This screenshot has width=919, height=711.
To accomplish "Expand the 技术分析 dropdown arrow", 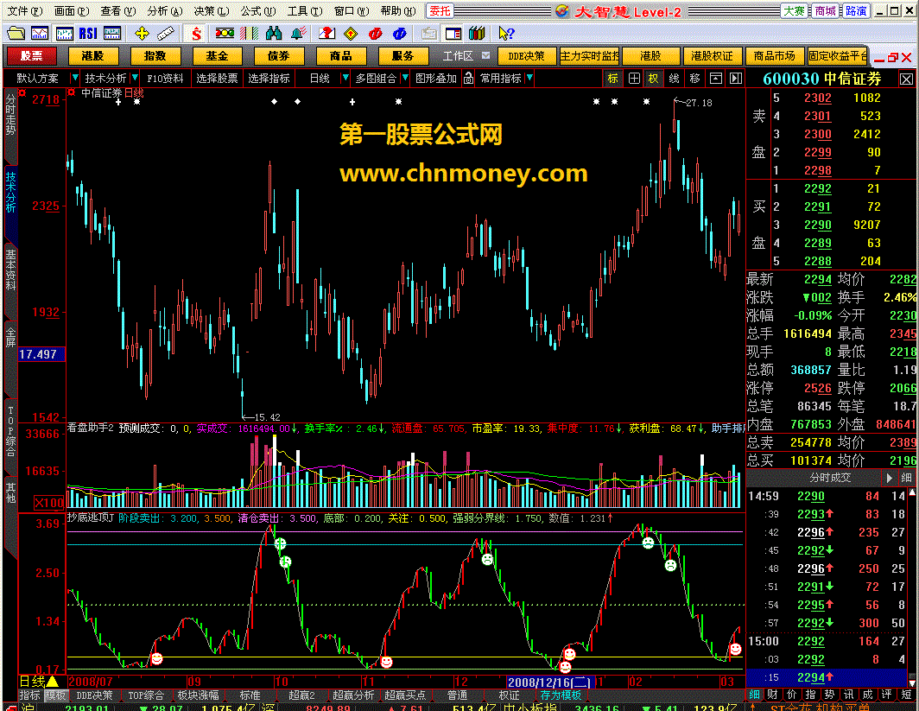I will (x=135, y=78).
